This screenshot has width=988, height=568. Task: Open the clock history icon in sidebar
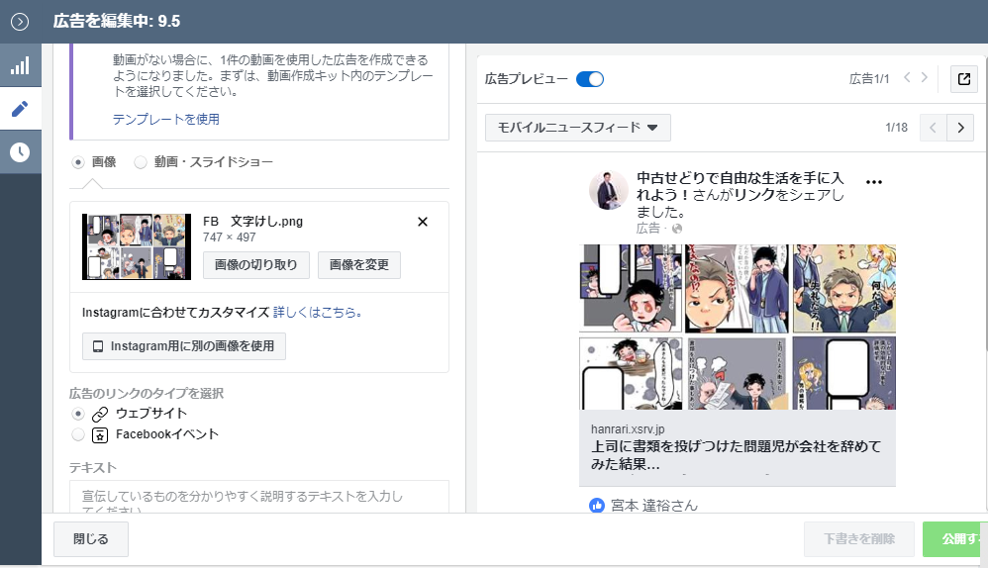[20, 152]
